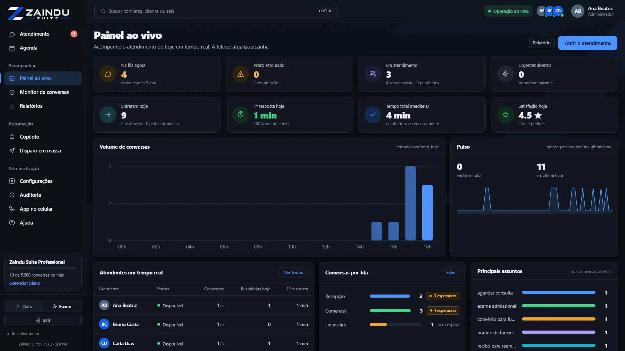Go to Monitor de conversas
Image resolution: width=625 pixels, height=351 pixels.
43,92
